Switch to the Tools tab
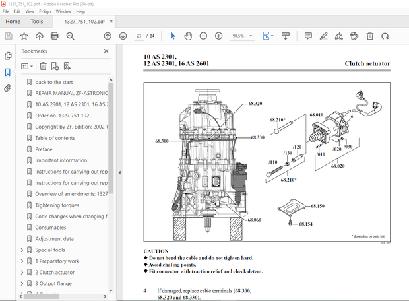The width and height of the screenshot is (409, 301). tap(36, 21)
